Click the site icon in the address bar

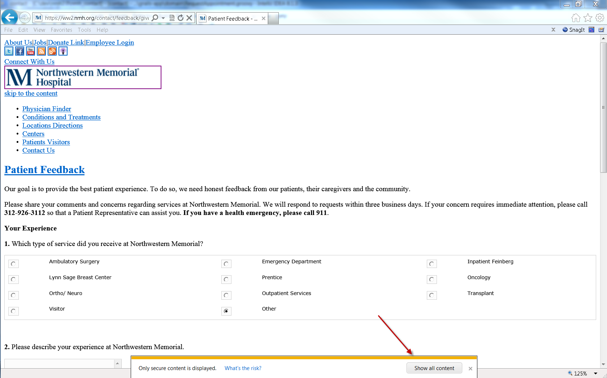(39, 18)
